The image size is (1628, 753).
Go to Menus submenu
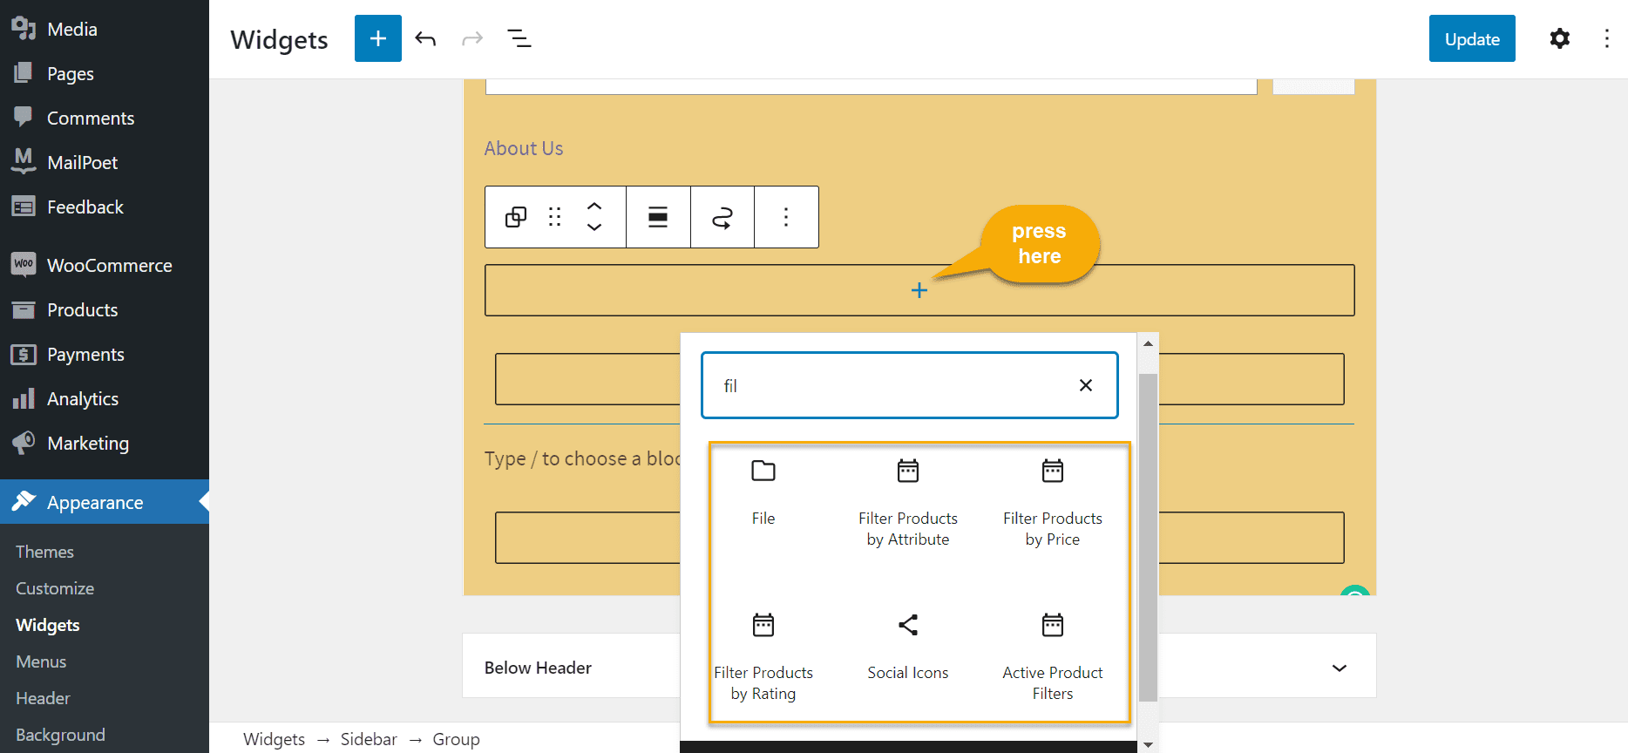(x=41, y=661)
